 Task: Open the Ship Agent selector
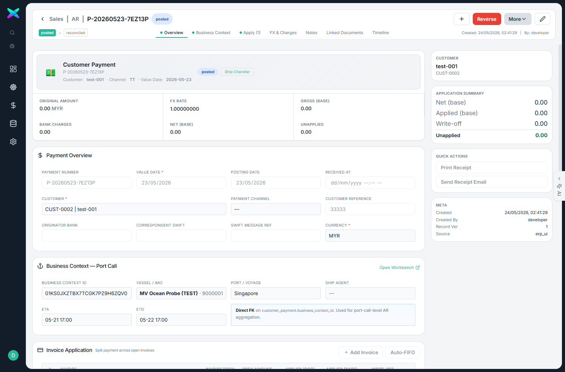(370, 293)
